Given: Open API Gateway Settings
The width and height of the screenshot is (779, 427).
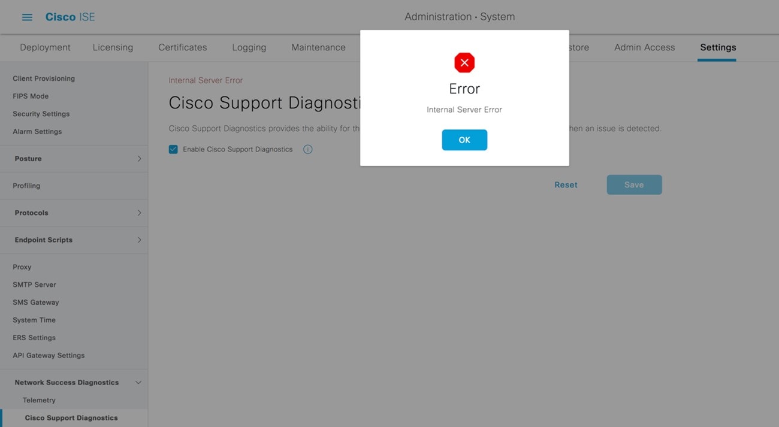Looking at the screenshot, I should 49,355.
